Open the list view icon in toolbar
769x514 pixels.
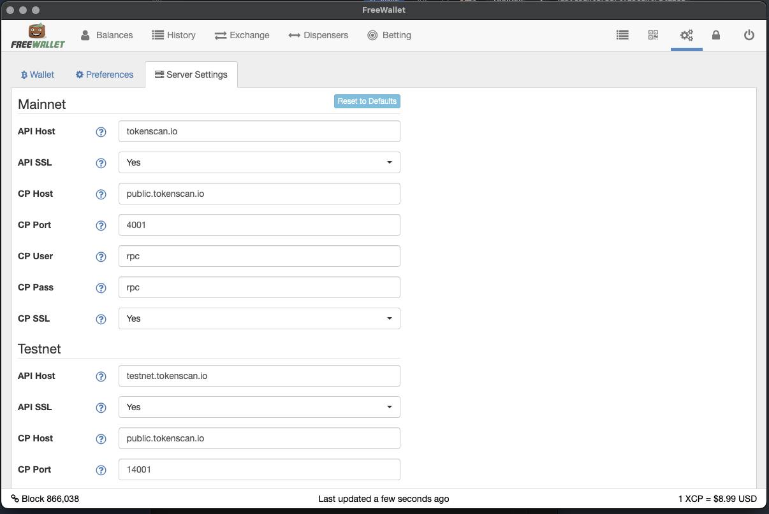(623, 35)
